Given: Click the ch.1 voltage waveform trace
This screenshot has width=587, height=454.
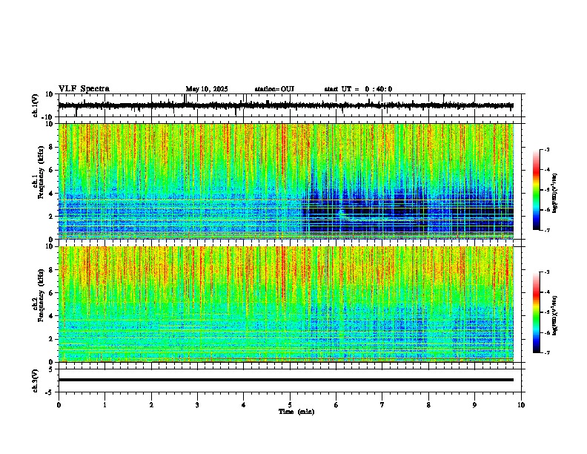Looking at the screenshot, I should [x=285, y=105].
